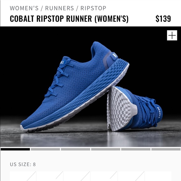Open the WOMEN'S breadcrumb link

point(24,8)
